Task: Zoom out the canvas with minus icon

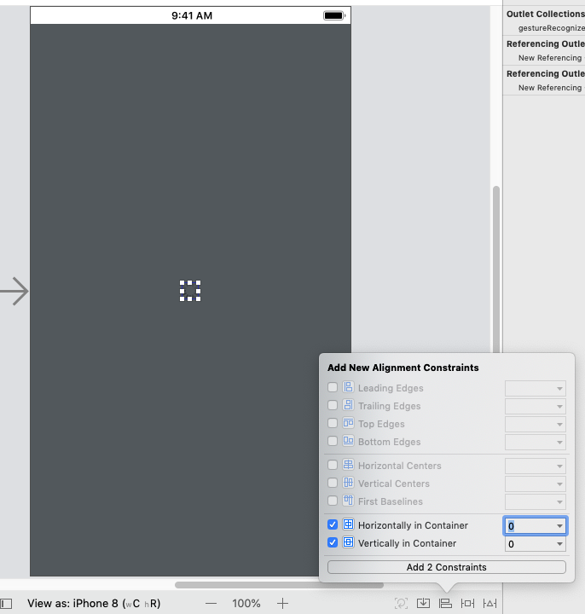Action: point(211,604)
